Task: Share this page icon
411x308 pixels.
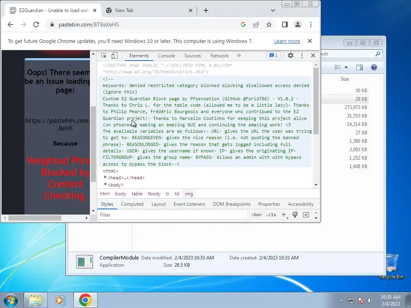Action: (256, 24)
